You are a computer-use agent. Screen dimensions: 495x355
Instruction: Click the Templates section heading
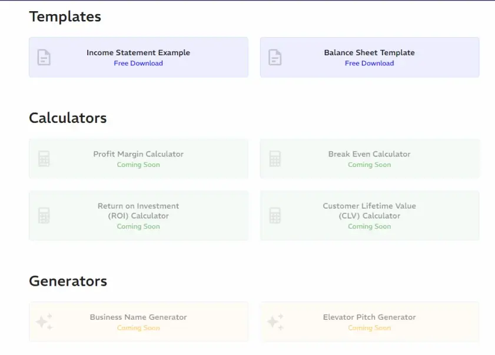pos(65,16)
